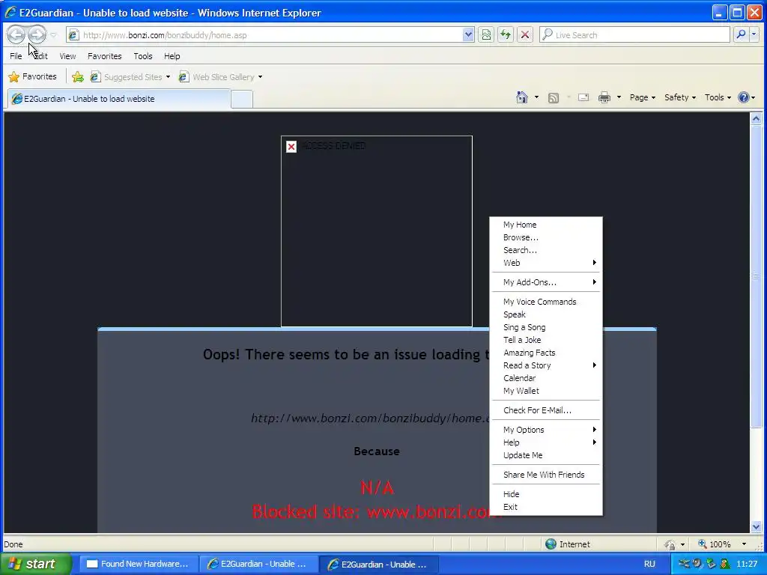Click the browser Forward arrow button

(x=37, y=34)
